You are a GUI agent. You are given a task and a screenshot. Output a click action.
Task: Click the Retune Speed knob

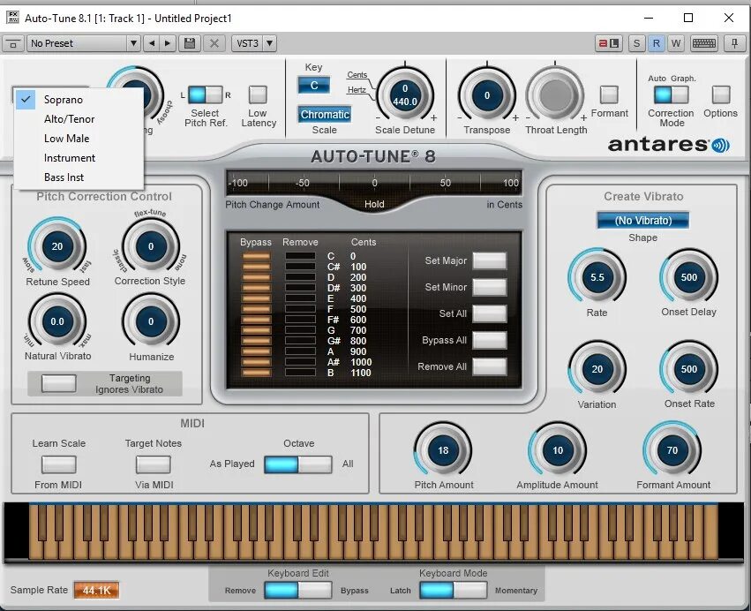(x=57, y=246)
